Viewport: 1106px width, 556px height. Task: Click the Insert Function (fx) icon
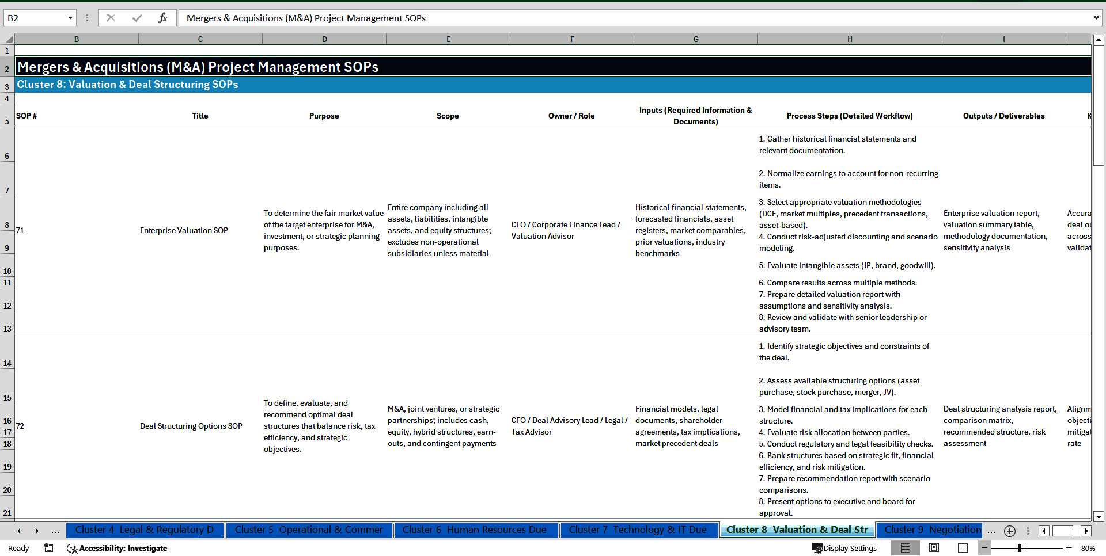[163, 17]
